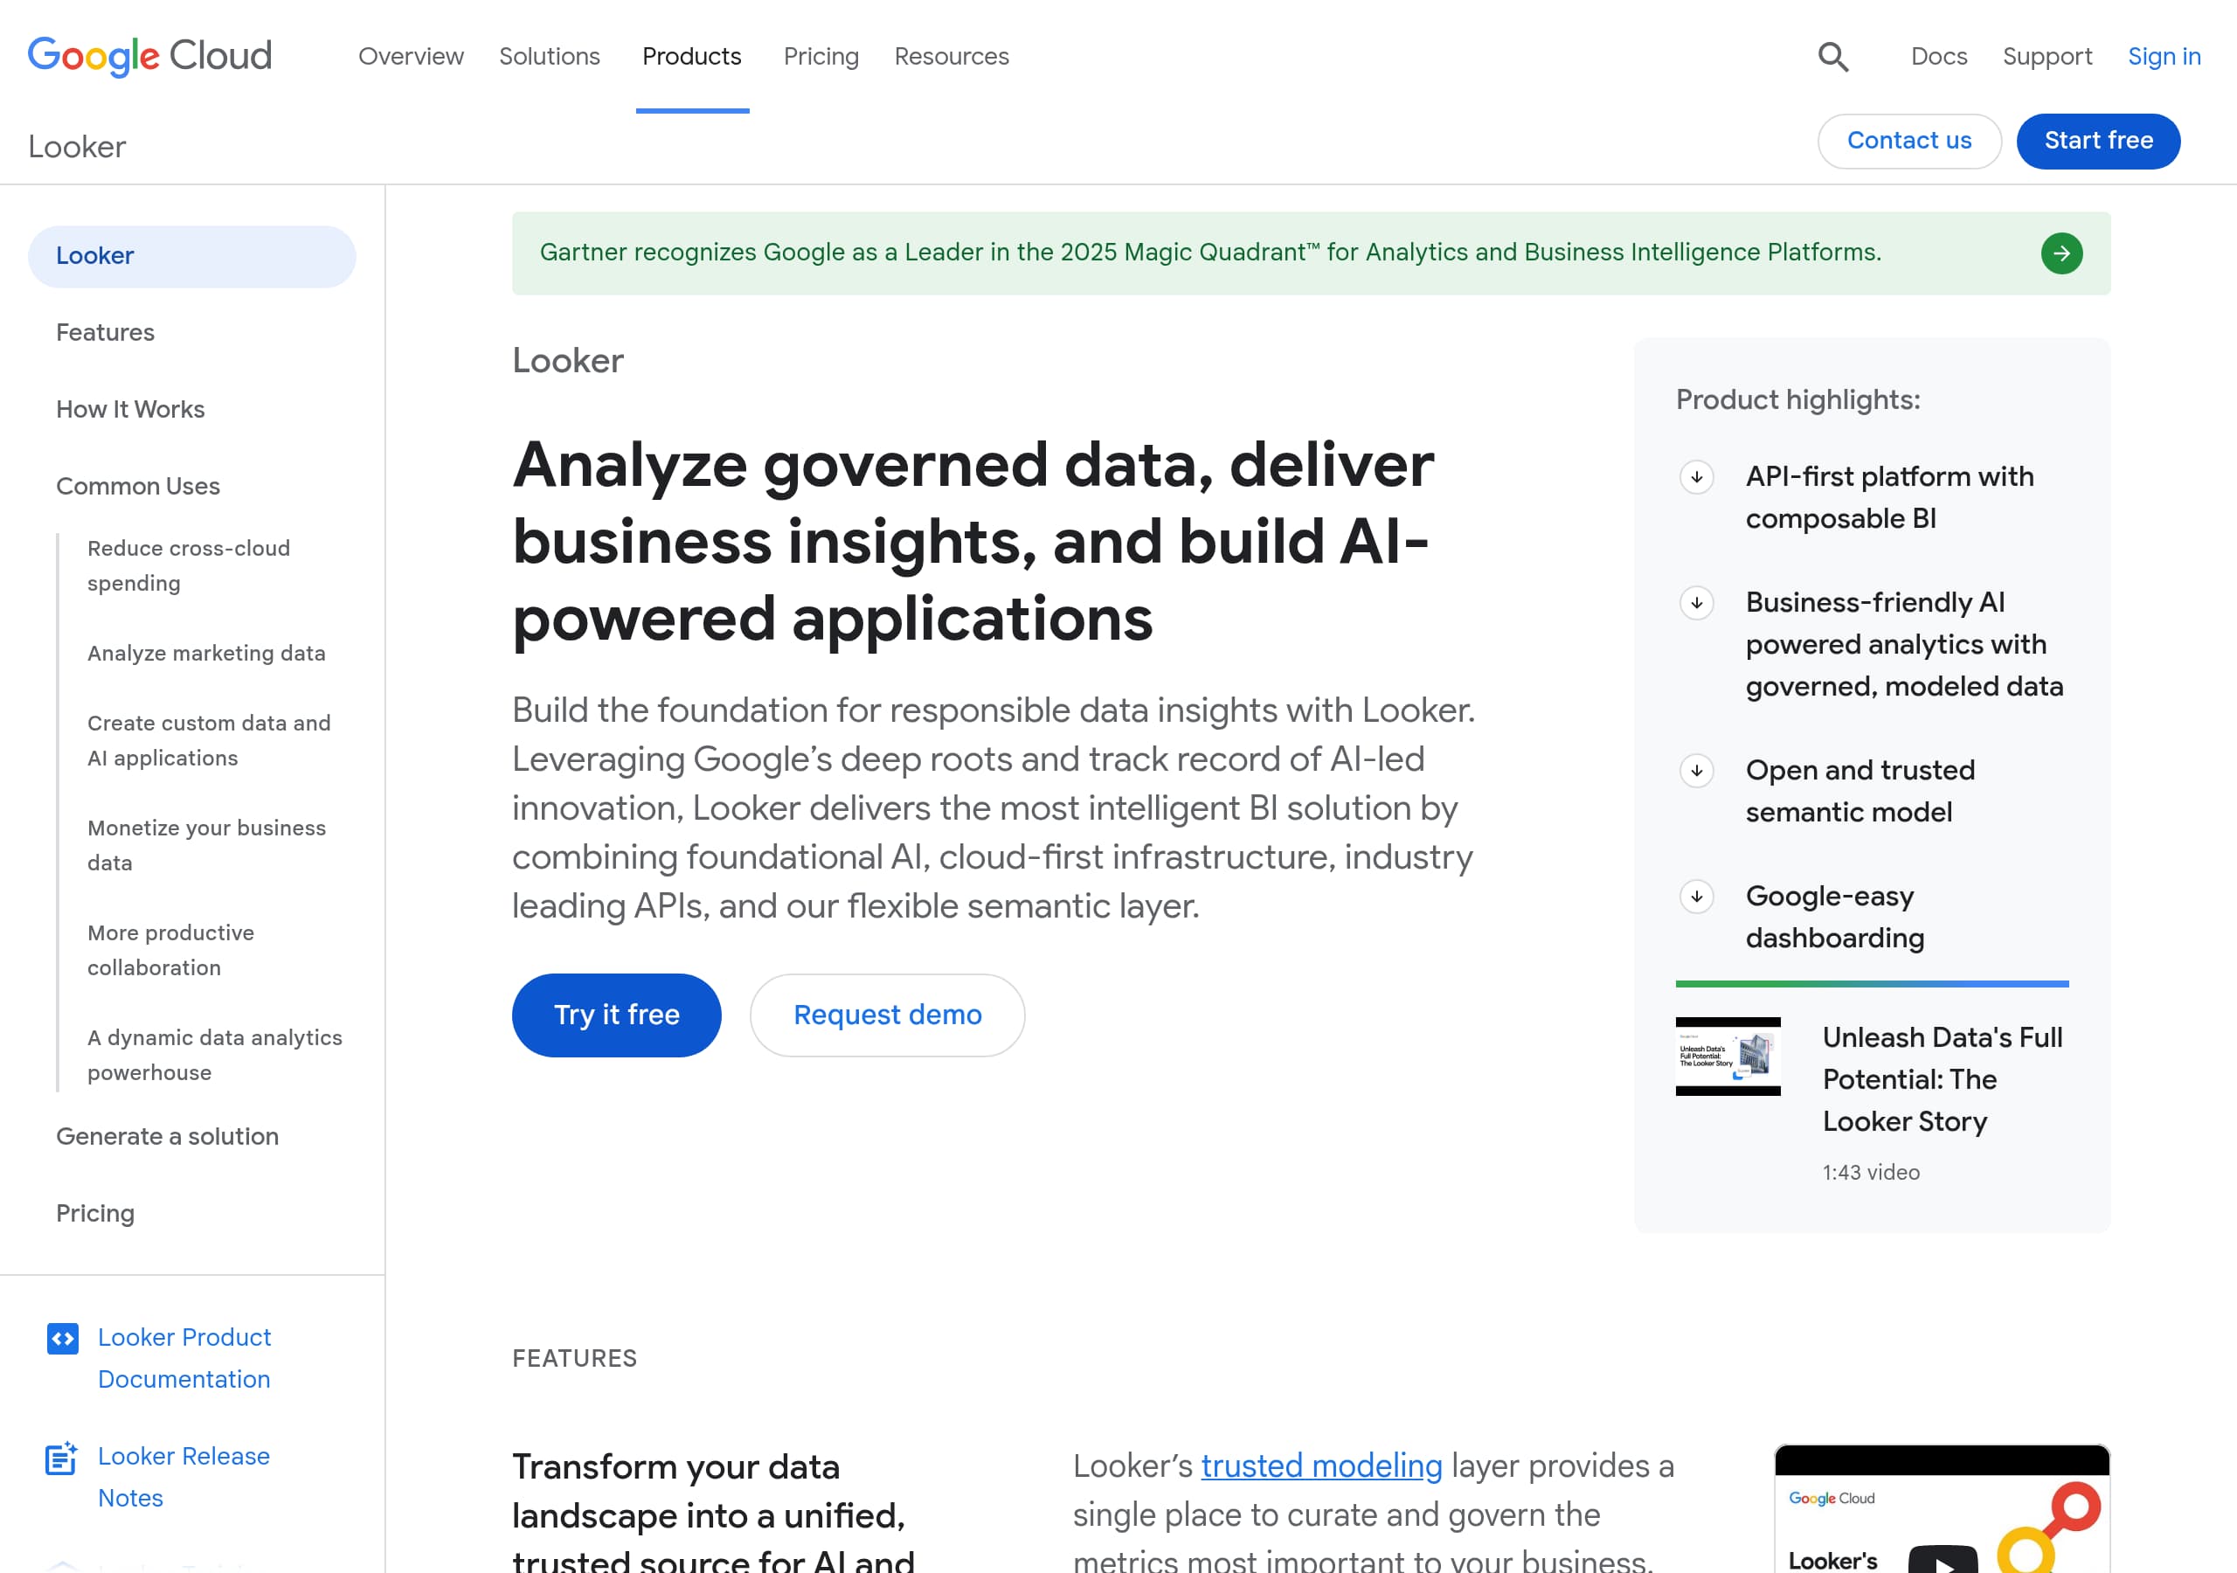Click the green arrow on the Gartner banner

tap(2060, 253)
